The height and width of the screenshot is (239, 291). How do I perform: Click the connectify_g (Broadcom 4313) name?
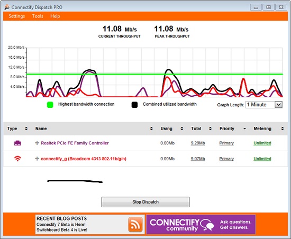point(84,159)
